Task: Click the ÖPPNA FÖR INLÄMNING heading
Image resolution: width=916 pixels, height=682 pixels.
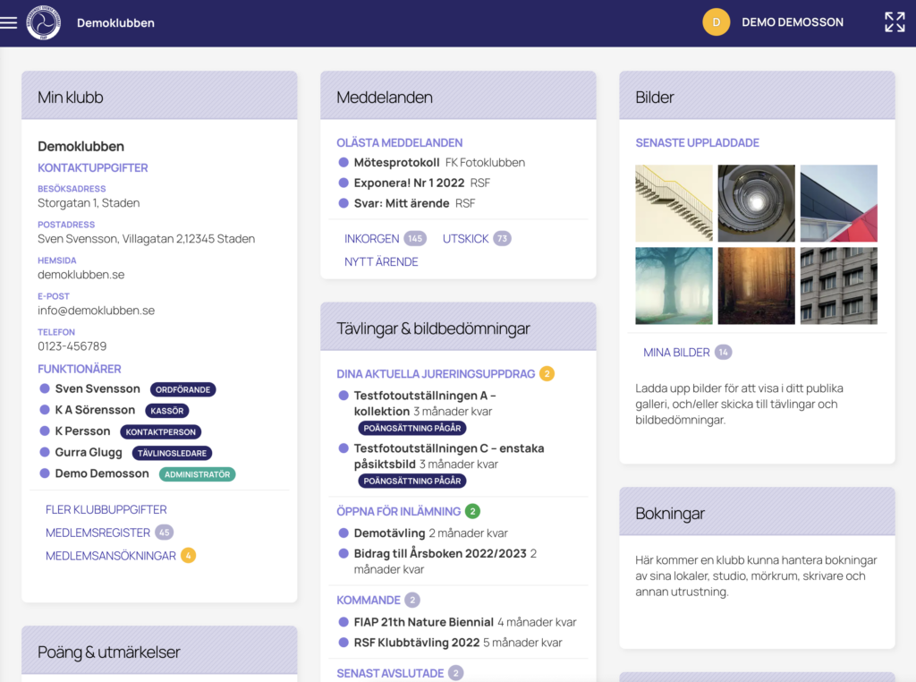Action: [x=398, y=511]
